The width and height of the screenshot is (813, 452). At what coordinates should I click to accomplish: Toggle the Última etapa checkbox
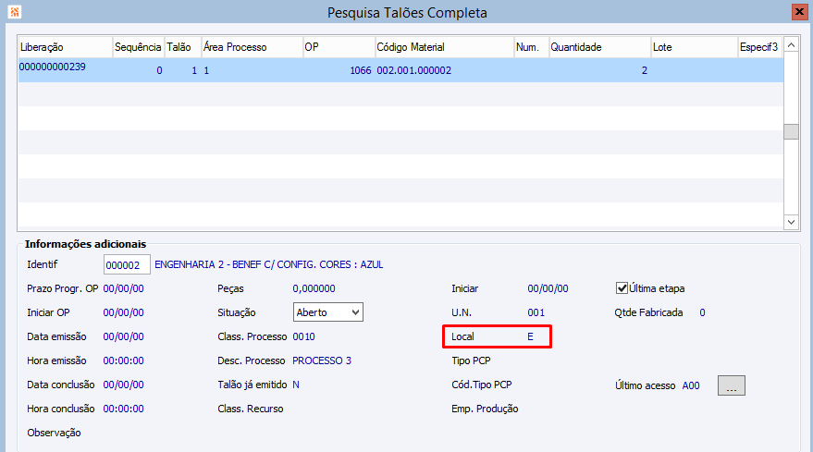coord(622,288)
